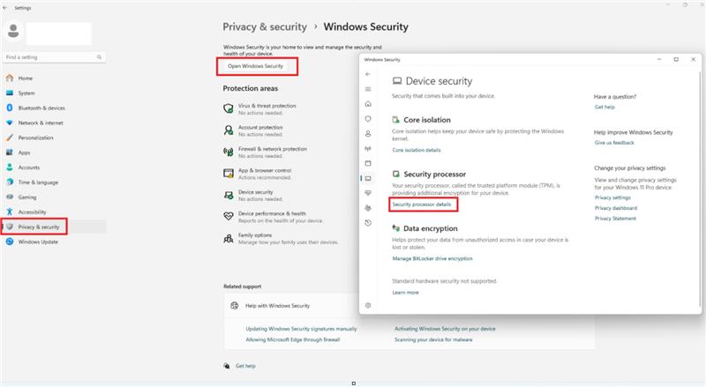Click the Firewall & network protection antenna icon
706x387 pixels.
[x=229, y=152]
